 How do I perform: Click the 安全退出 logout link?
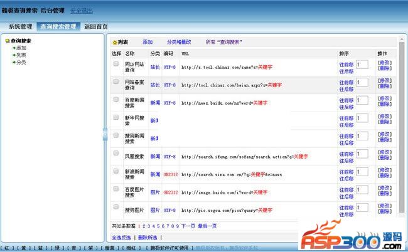coord(82,11)
